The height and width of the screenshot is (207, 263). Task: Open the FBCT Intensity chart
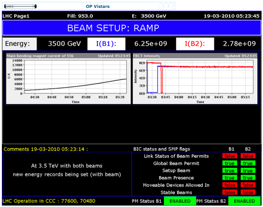(195, 79)
